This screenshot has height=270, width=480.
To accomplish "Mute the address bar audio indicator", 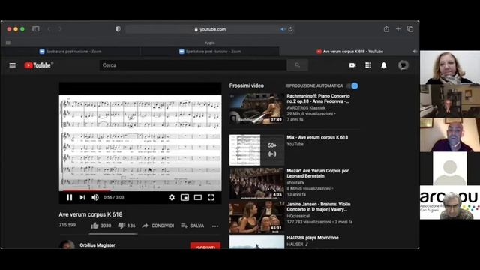I will point(283,29).
